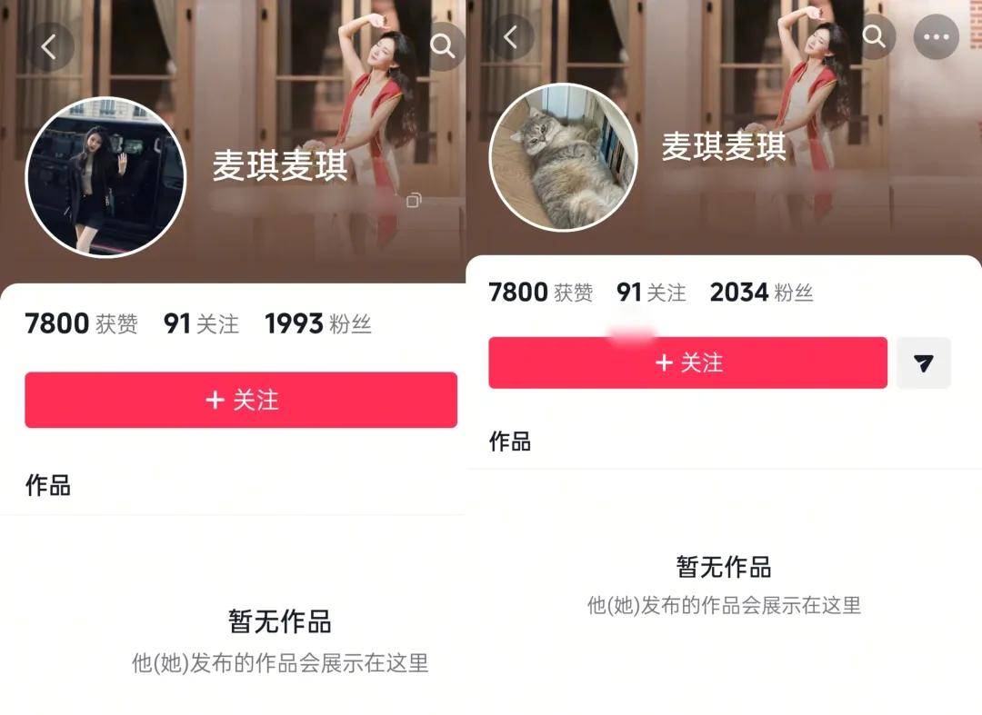The image size is (982, 715).
Task: View 2034 粉丝 followers list
Action: [762, 293]
